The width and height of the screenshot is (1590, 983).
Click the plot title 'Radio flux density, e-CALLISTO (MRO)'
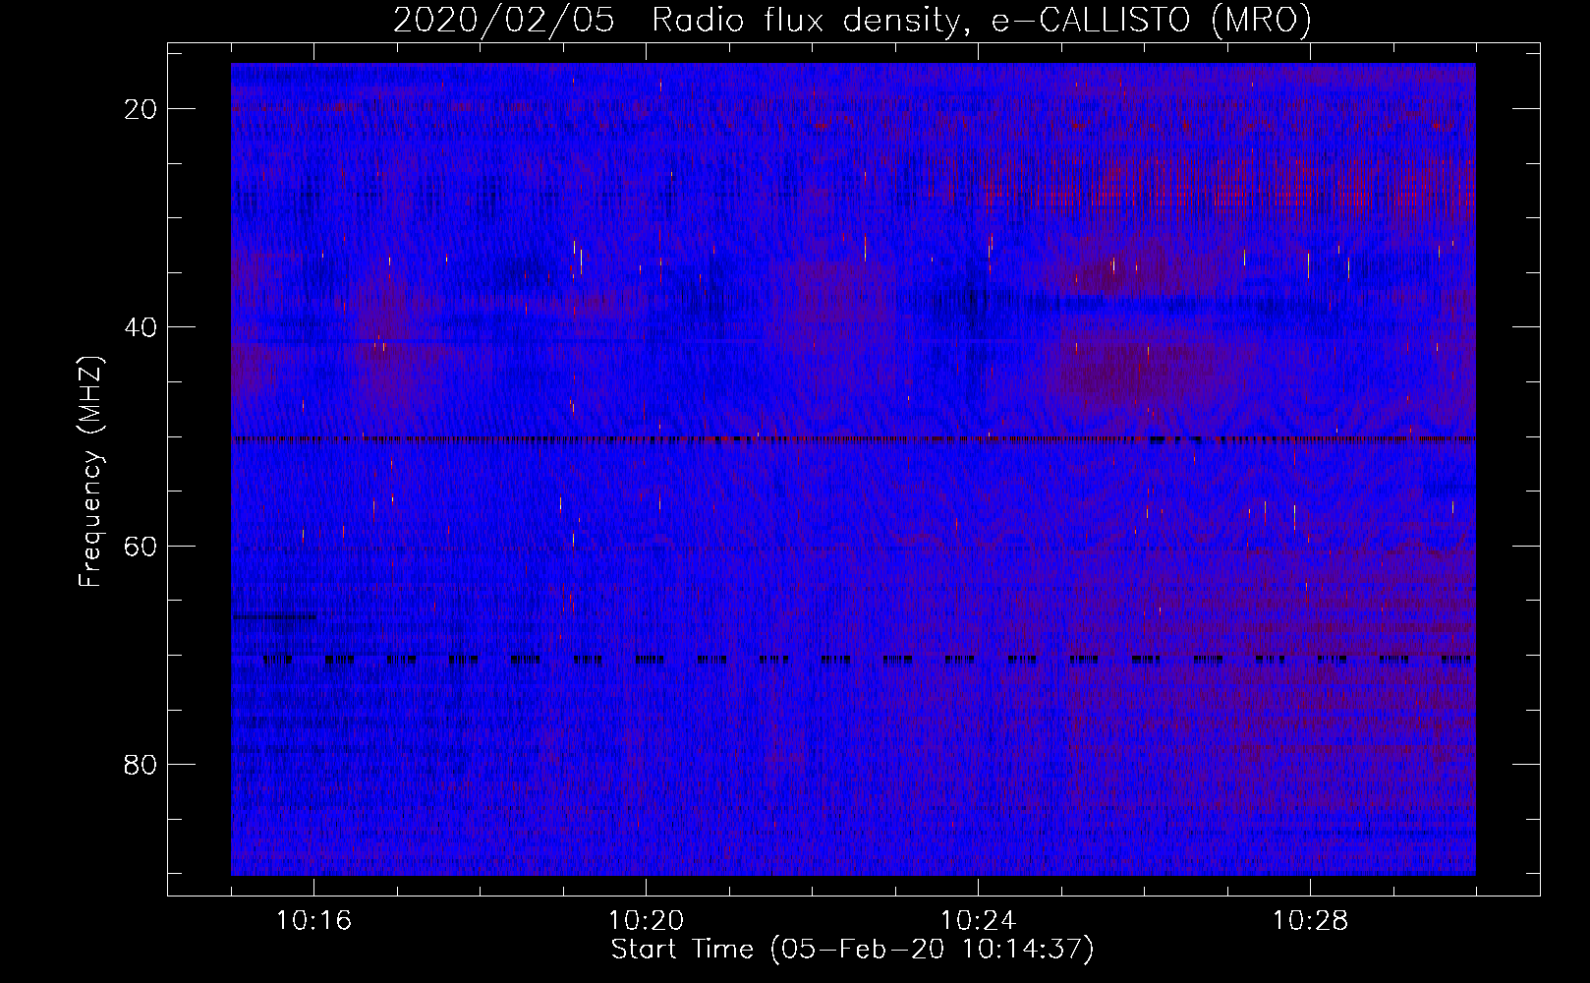[x=981, y=20]
